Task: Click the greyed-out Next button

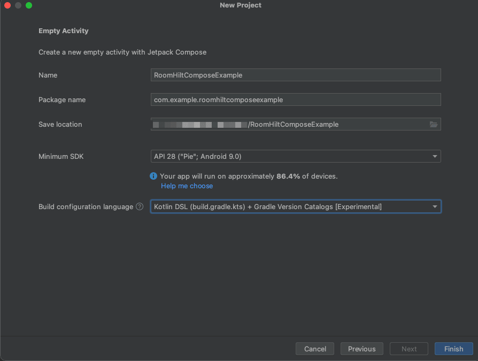Action: 409,349
